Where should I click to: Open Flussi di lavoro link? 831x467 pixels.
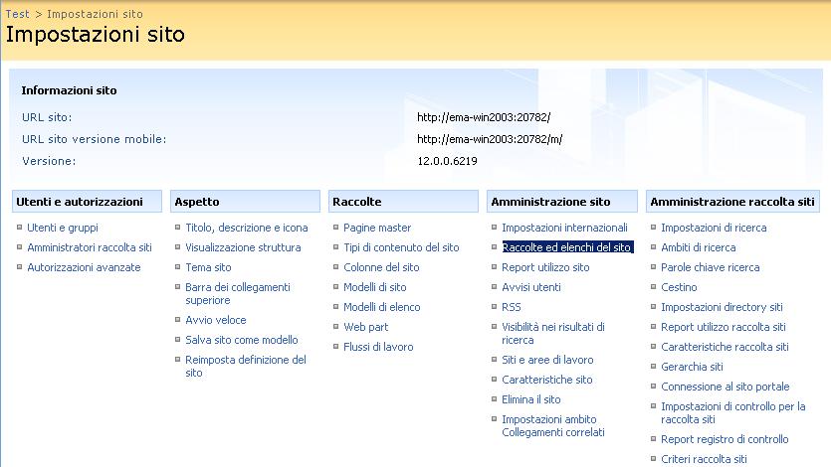coord(378,347)
